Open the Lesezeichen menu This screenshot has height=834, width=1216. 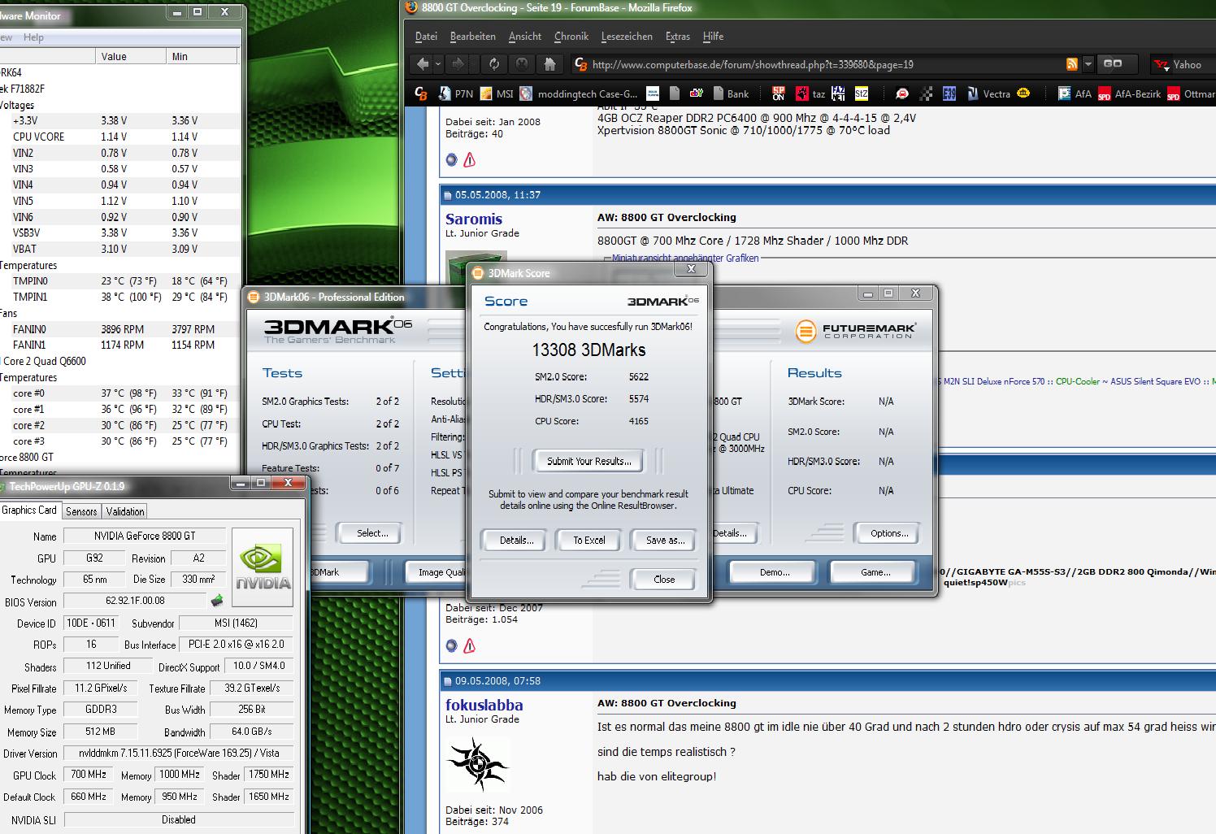(x=627, y=37)
